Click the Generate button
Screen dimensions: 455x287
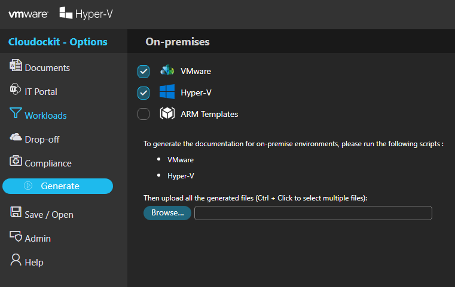click(57, 186)
